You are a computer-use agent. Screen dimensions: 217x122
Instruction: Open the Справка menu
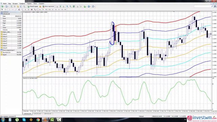pyautogui.click(x=41, y=3)
